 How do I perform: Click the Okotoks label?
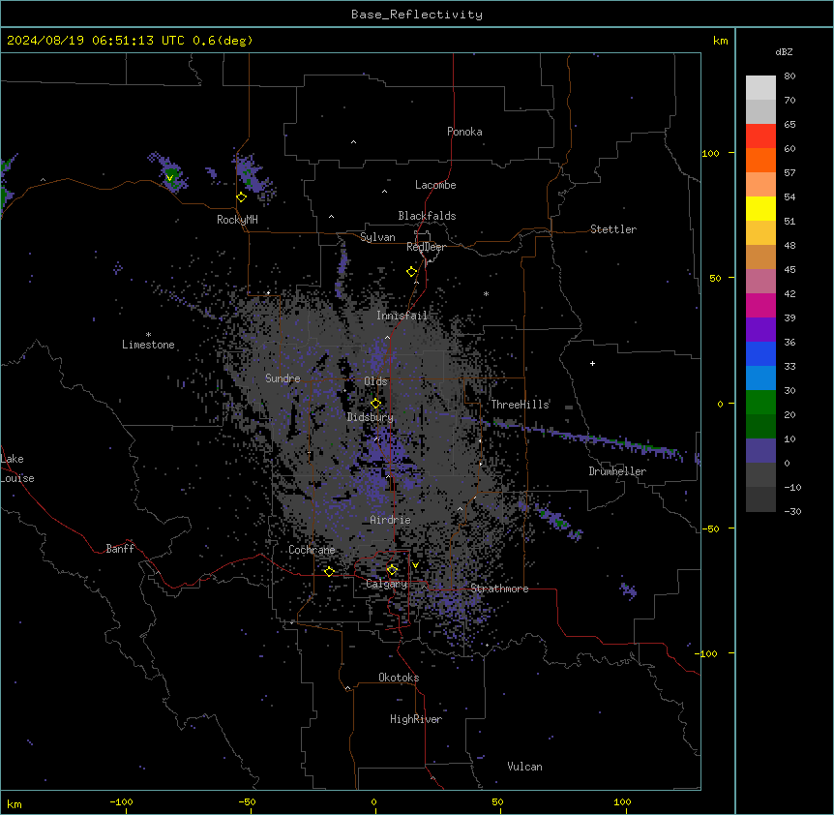(x=399, y=678)
